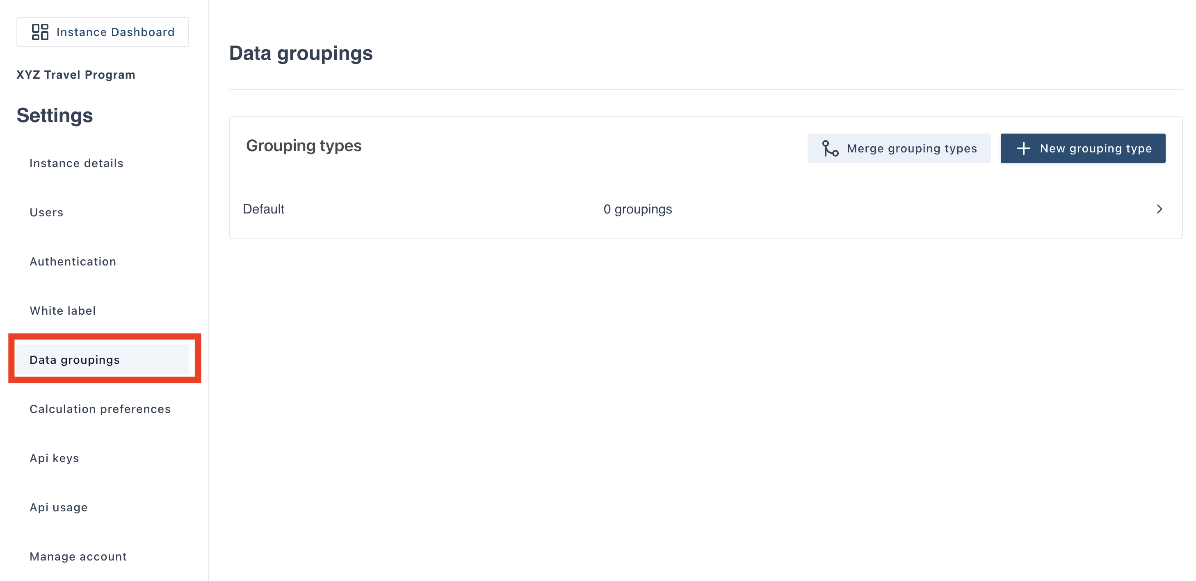This screenshot has width=1196, height=581.
Task: Go to Instance Dashboard
Action: click(115, 32)
